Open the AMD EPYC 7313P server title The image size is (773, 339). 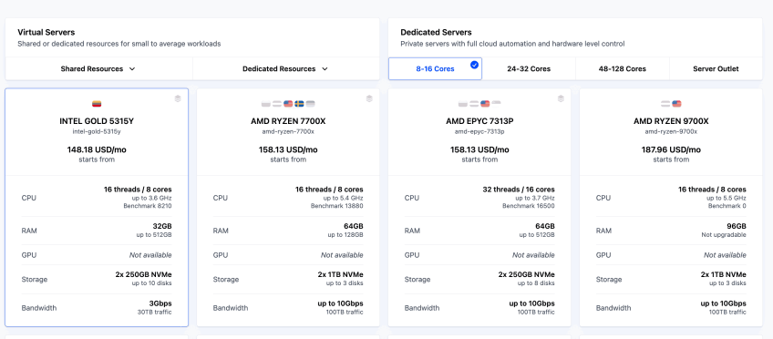[x=479, y=121]
